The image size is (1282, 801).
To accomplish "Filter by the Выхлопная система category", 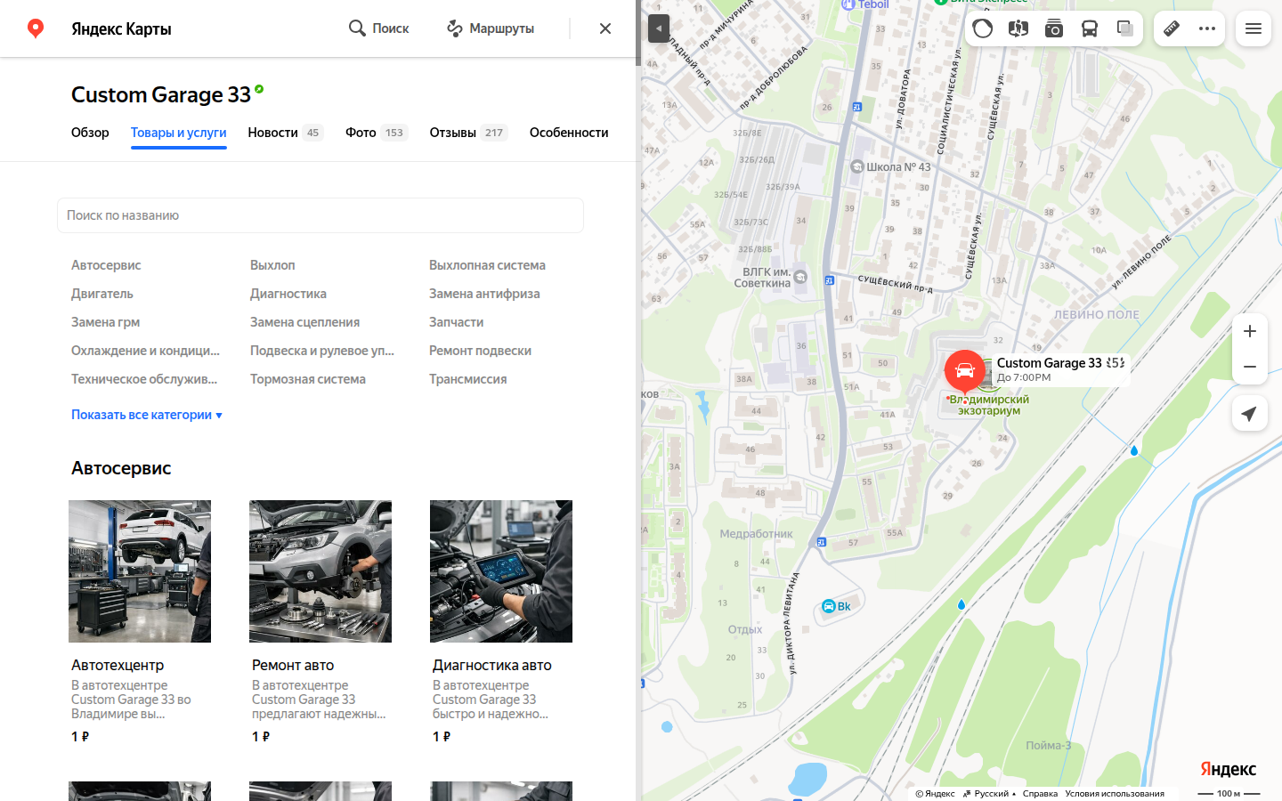I will point(487,265).
